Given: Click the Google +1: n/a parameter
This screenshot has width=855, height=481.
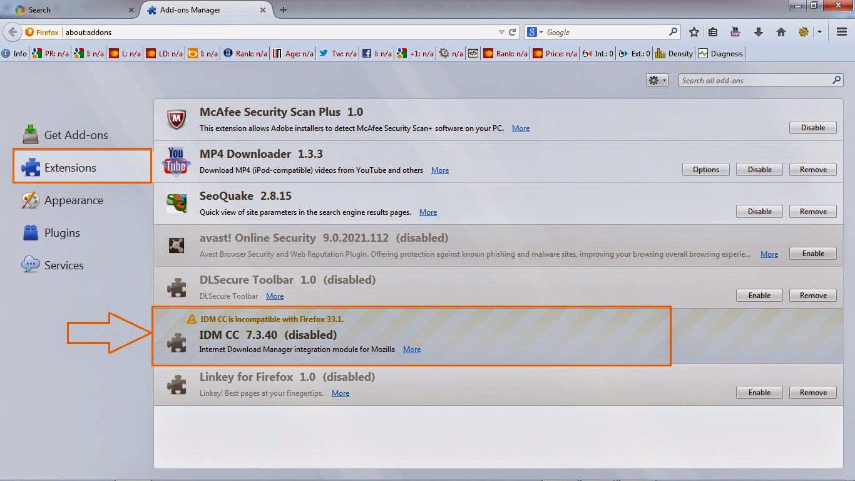Looking at the screenshot, I should [x=416, y=54].
